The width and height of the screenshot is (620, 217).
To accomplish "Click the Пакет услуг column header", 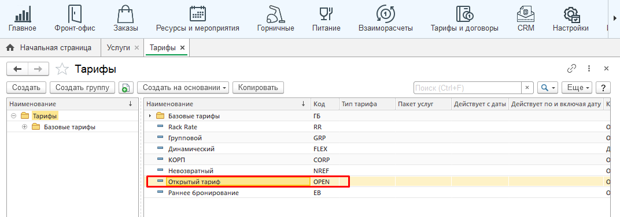I will point(423,104).
